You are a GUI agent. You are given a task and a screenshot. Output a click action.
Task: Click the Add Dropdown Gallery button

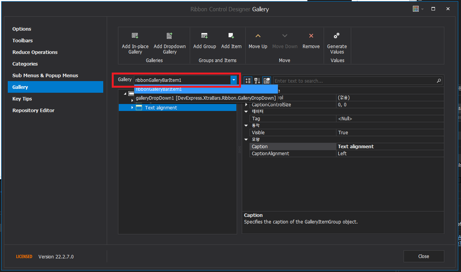click(170, 43)
